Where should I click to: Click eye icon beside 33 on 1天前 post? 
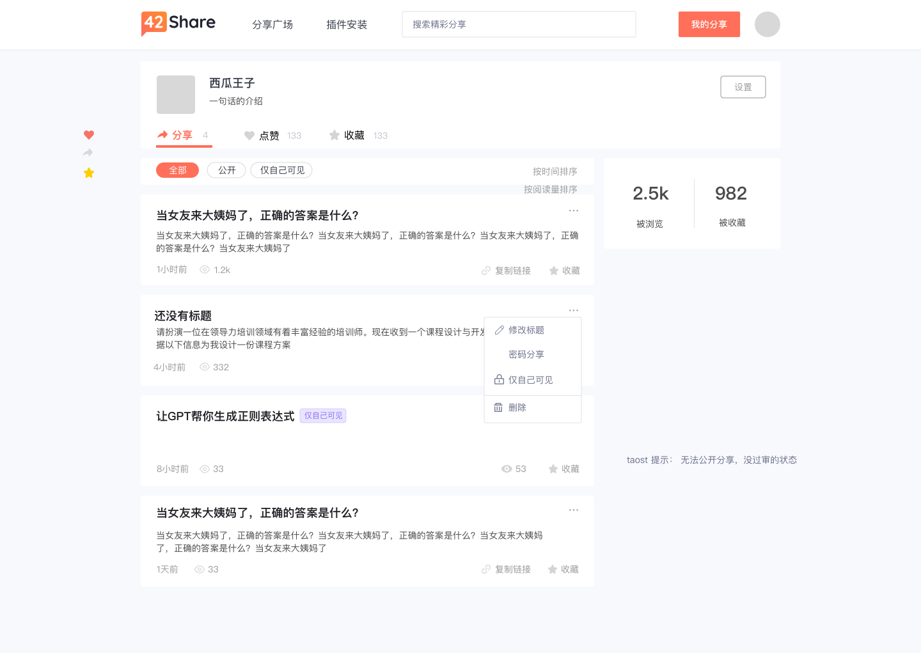point(200,569)
